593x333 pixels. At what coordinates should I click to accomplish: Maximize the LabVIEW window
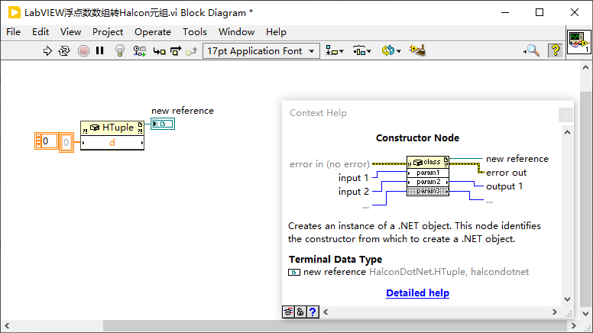(540, 12)
